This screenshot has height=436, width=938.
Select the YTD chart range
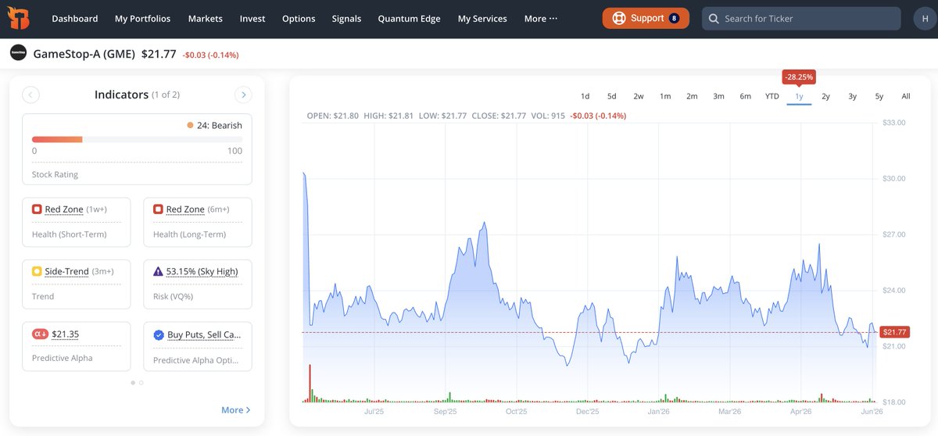772,96
